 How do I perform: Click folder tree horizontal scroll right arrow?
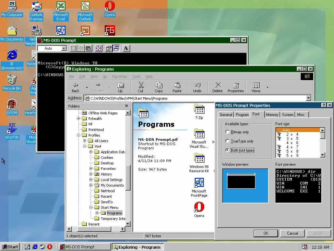(x=123, y=229)
